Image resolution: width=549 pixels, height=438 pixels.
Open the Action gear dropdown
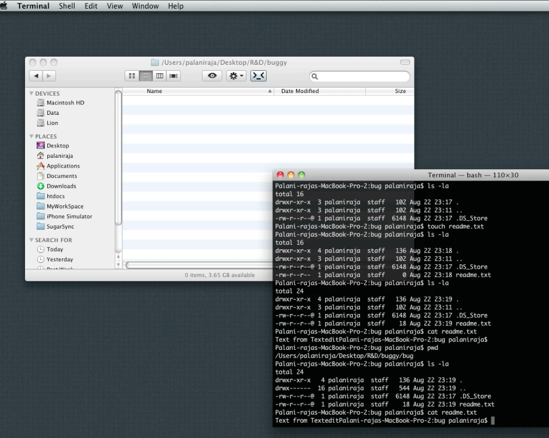236,76
